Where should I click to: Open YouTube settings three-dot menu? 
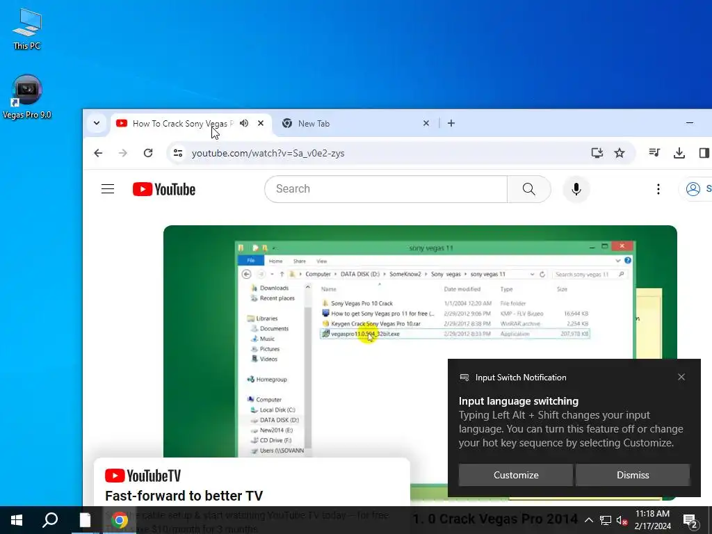click(658, 189)
